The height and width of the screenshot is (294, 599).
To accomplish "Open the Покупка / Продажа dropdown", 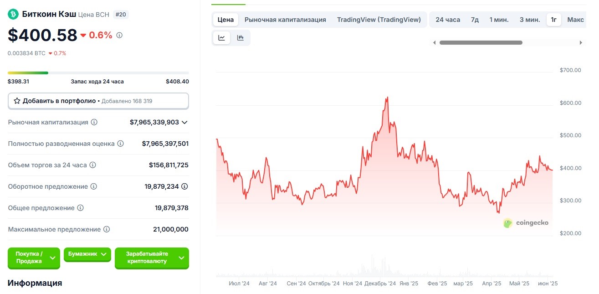I will pyautogui.click(x=34, y=258).
